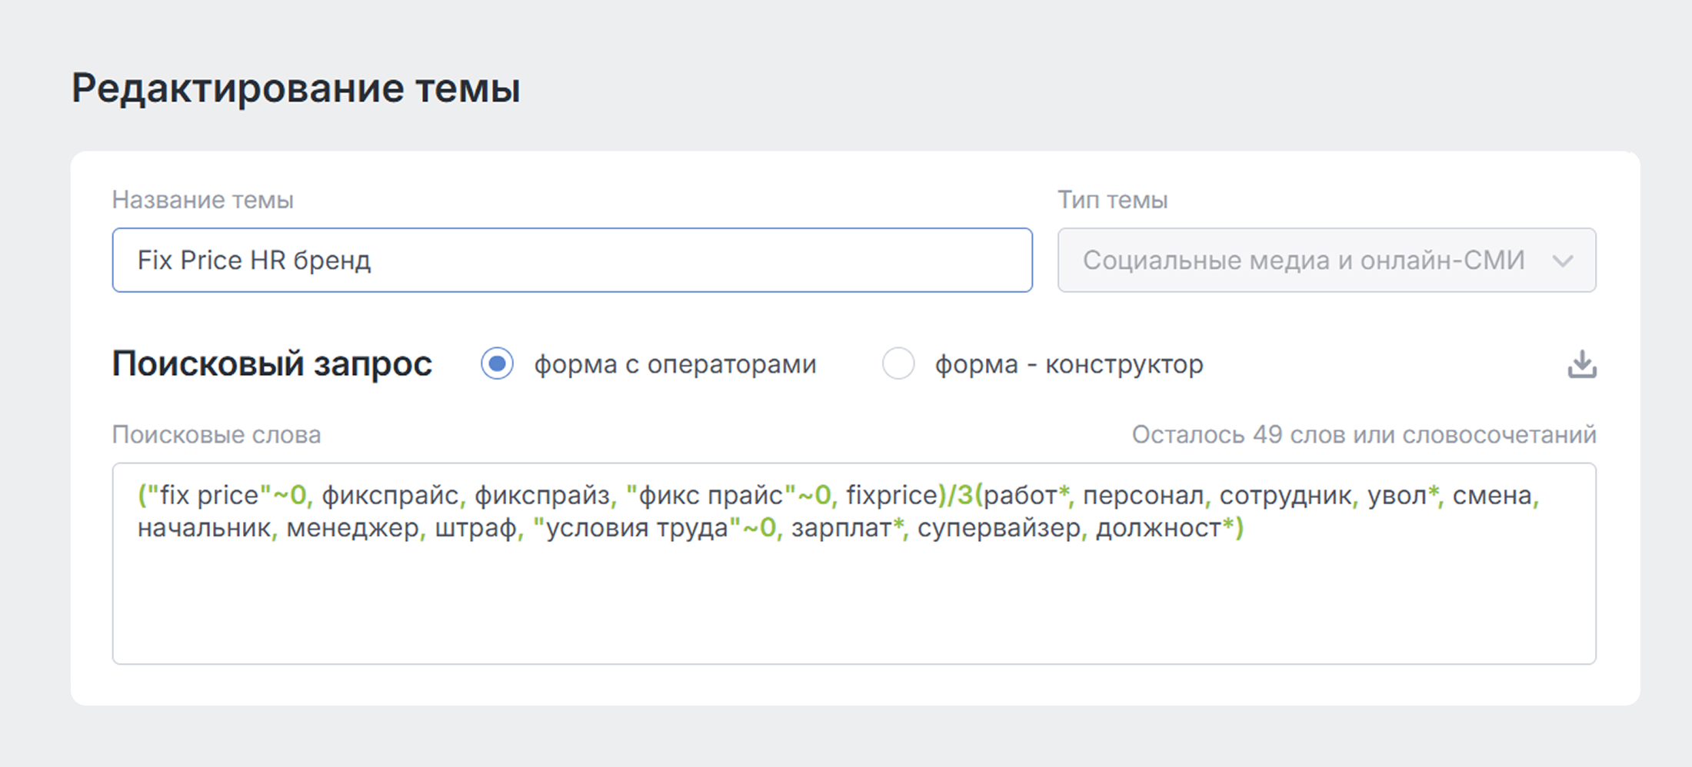Select the форма - конструктор radio button

coord(898,364)
